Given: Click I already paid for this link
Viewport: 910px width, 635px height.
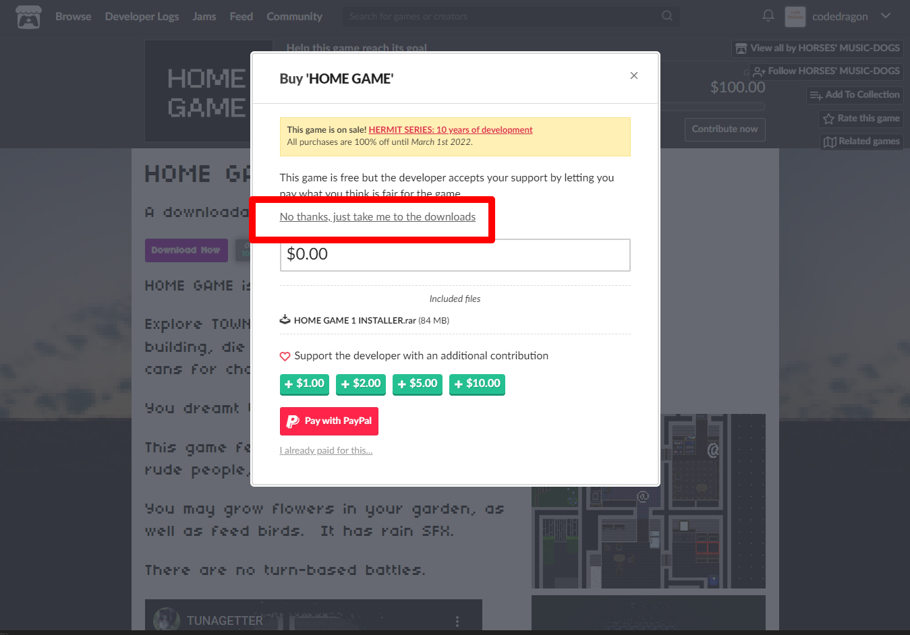Looking at the screenshot, I should 326,450.
